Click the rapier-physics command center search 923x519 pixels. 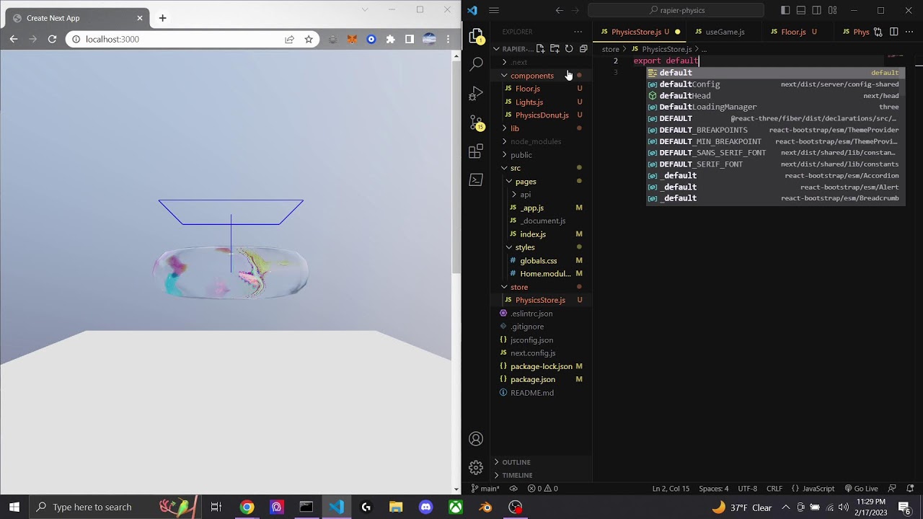click(676, 10)
